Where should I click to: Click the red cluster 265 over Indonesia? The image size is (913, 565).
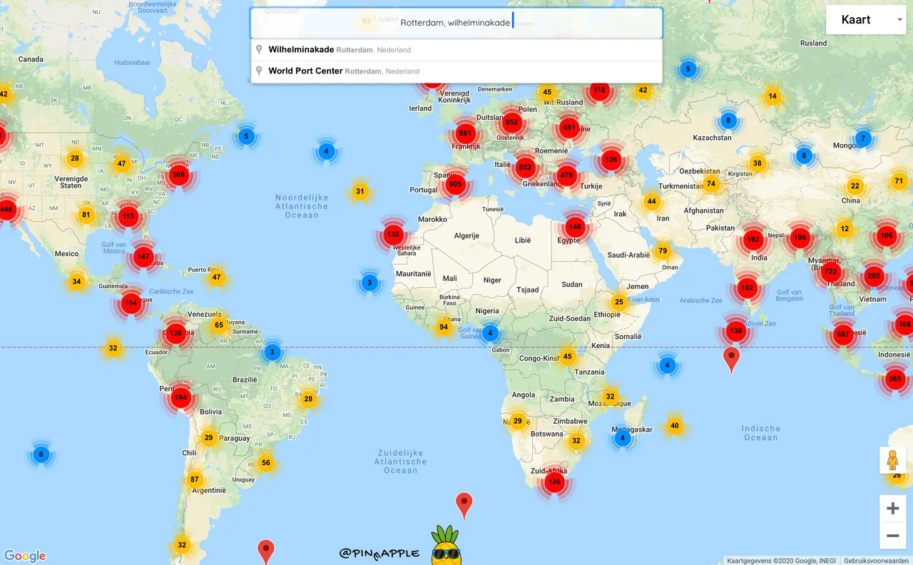point(895,380)
